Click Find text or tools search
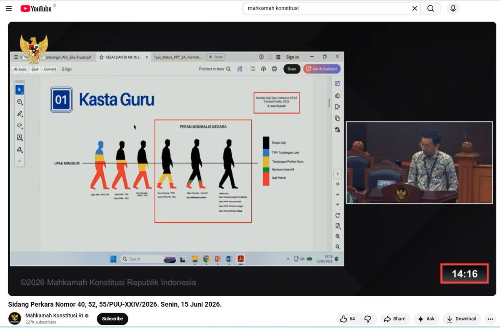Viewport: 500px width, 328px height. coord(215,69)
